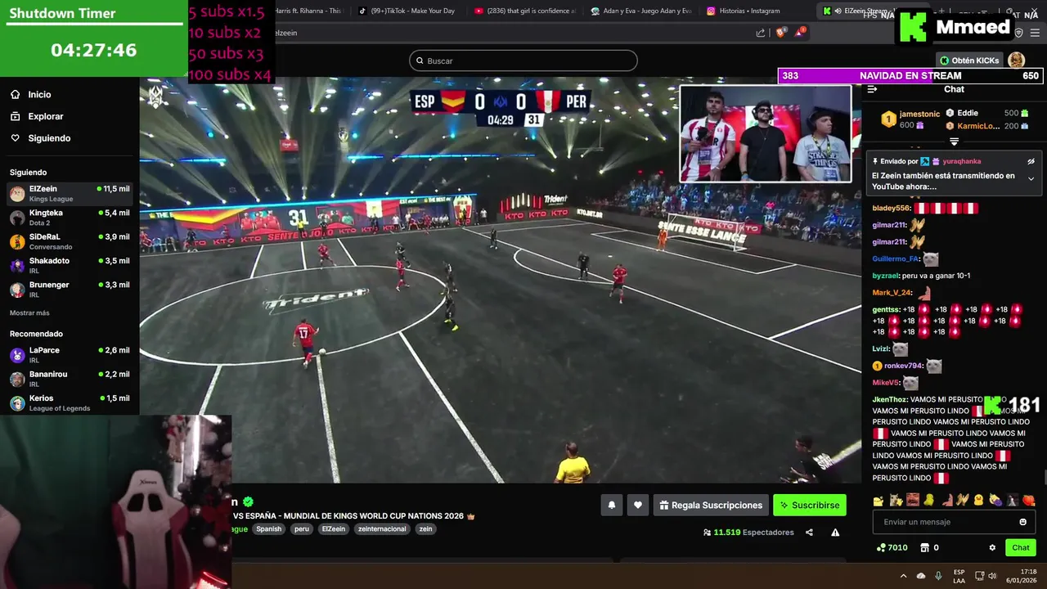Select the Brunenger followed channel
1047x589 pixels.
(x=70, y=290)
